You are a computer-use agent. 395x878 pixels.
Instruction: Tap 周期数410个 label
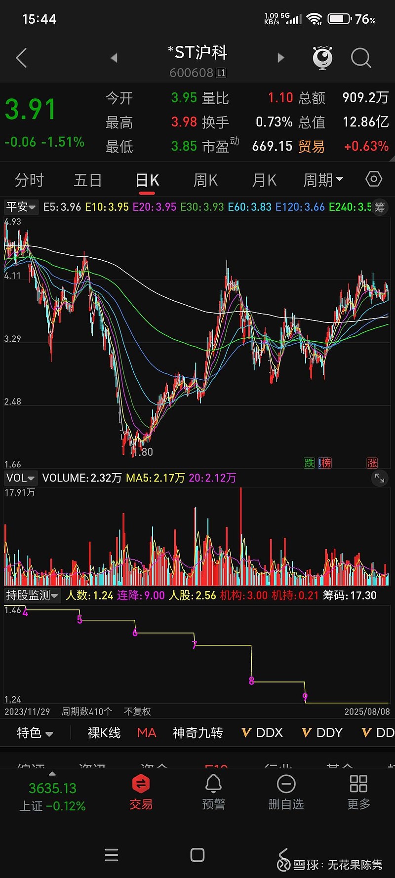tap(87, 712)
